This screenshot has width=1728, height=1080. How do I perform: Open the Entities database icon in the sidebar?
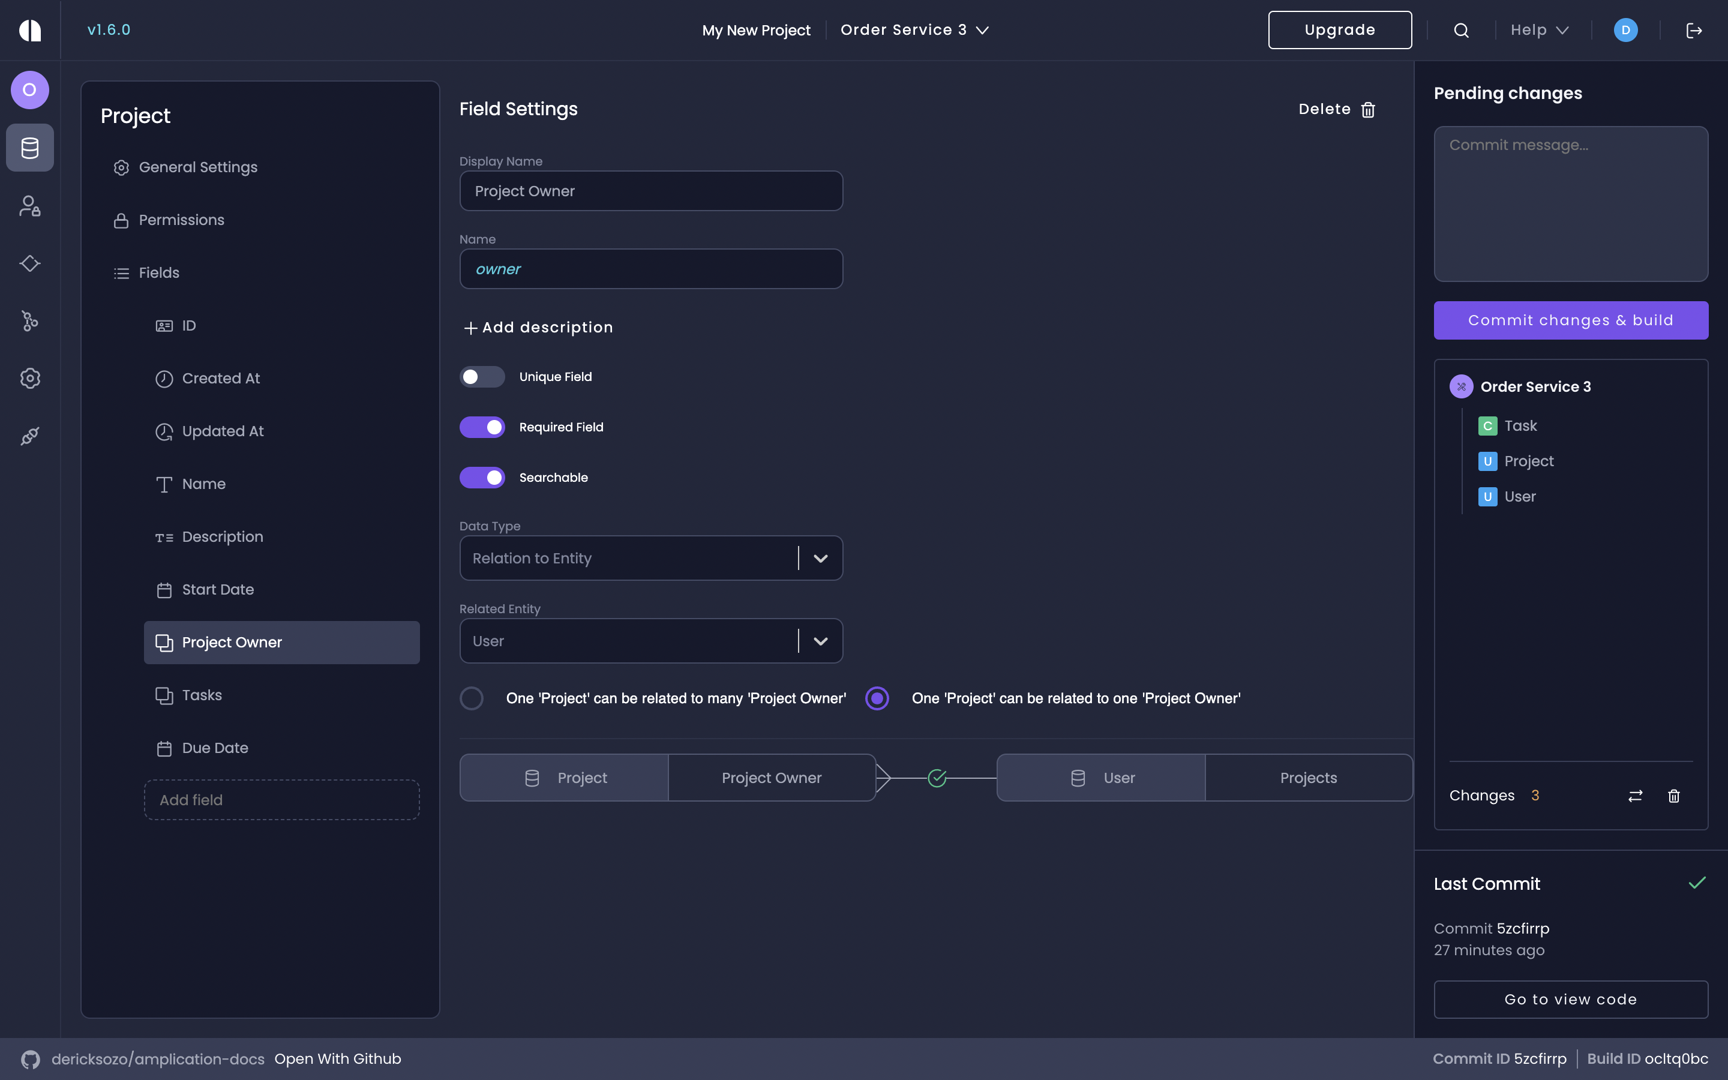[30, 148]
